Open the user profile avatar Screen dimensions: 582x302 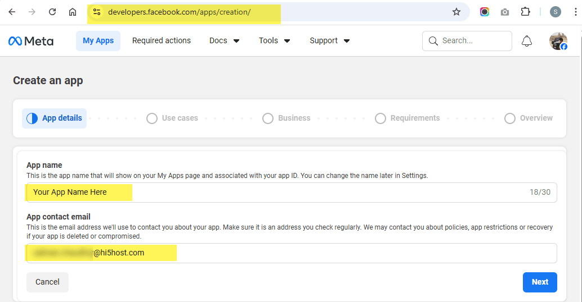pos(558,41)
